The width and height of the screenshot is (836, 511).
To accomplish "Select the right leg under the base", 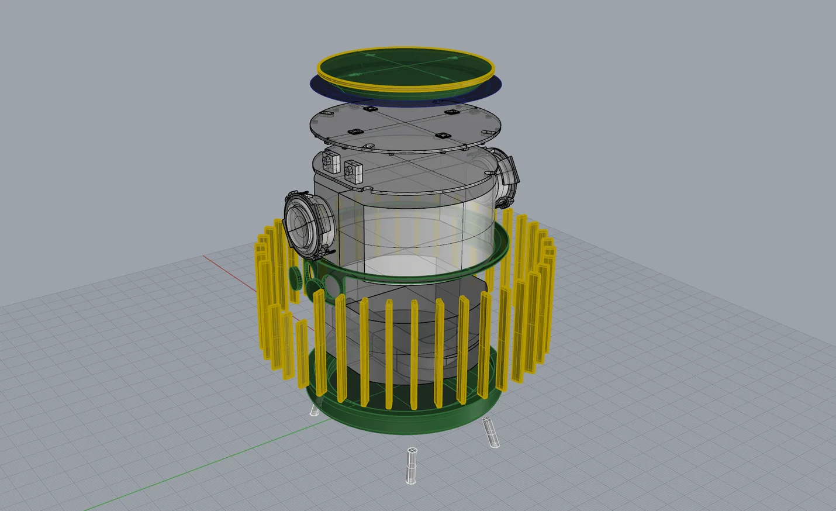I will coord(490,433).
